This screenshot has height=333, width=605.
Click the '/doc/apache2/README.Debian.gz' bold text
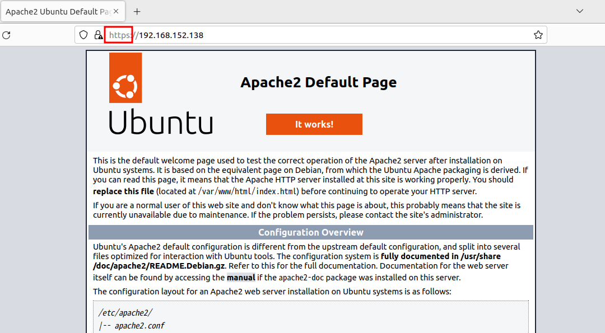pos(159,266)
